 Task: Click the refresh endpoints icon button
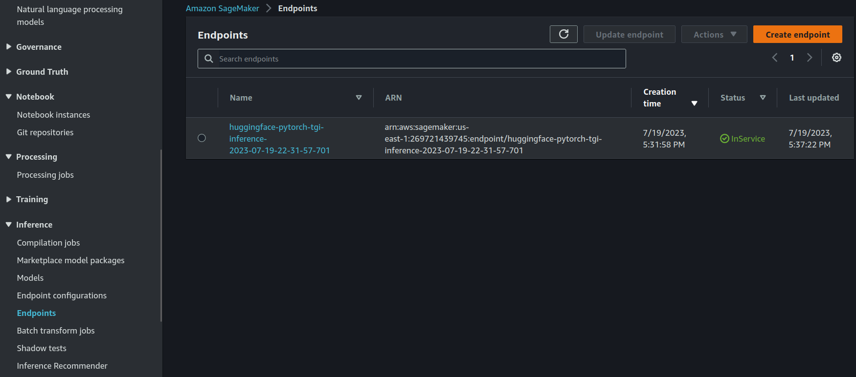563,34
